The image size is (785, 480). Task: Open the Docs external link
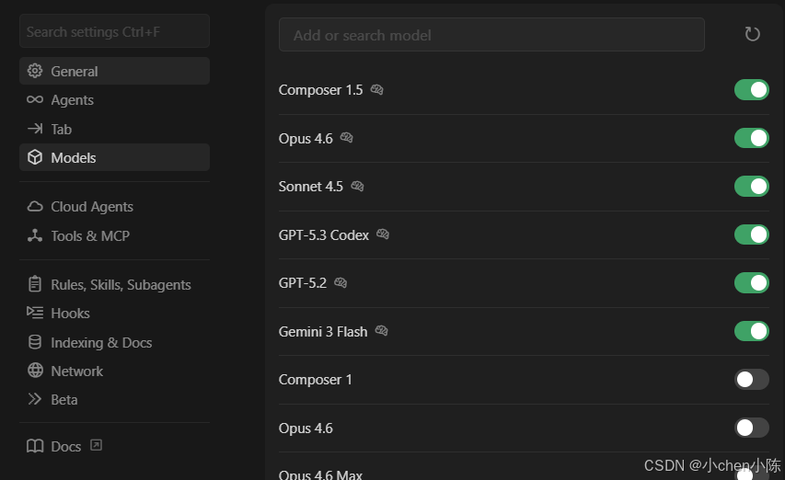pos(114,446)
